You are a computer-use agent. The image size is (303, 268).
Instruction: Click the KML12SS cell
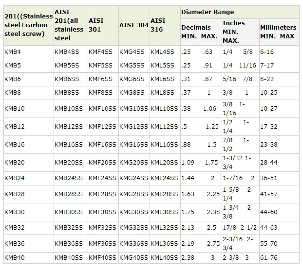tap(164, 127)
